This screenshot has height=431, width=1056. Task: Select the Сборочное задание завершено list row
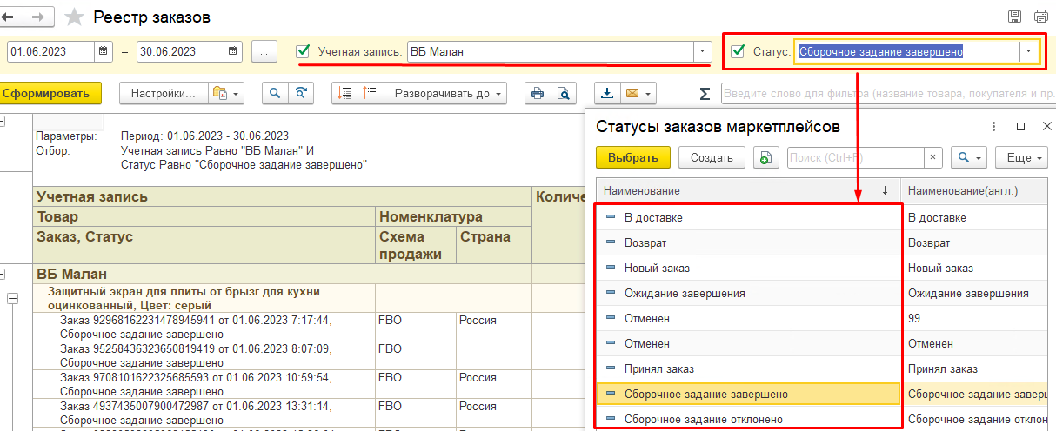click(748, 394)
